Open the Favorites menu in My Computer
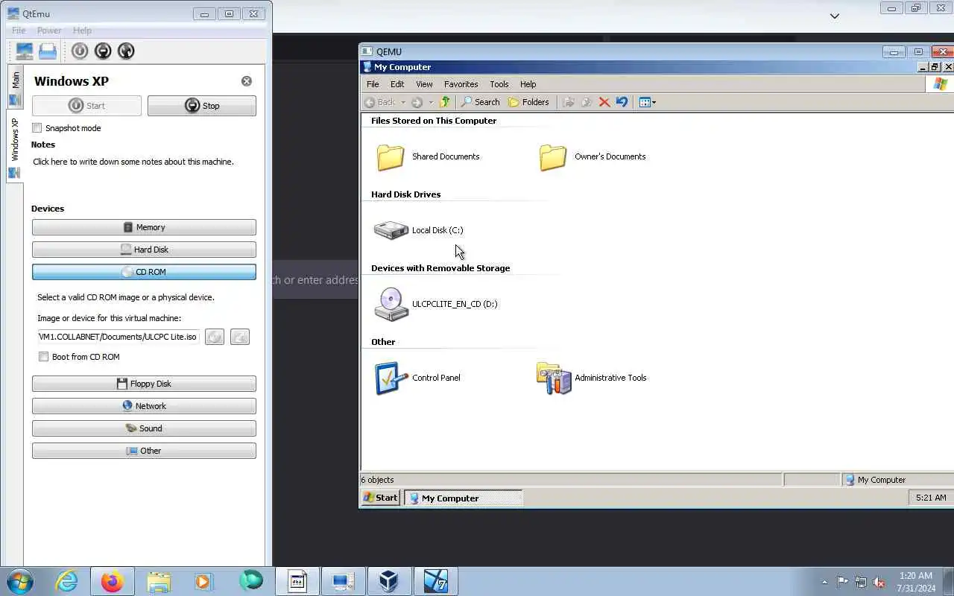 461,84
